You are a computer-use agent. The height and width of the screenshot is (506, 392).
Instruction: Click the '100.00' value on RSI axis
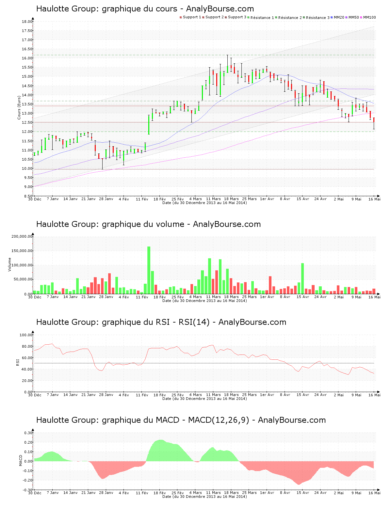pos(26,335)
